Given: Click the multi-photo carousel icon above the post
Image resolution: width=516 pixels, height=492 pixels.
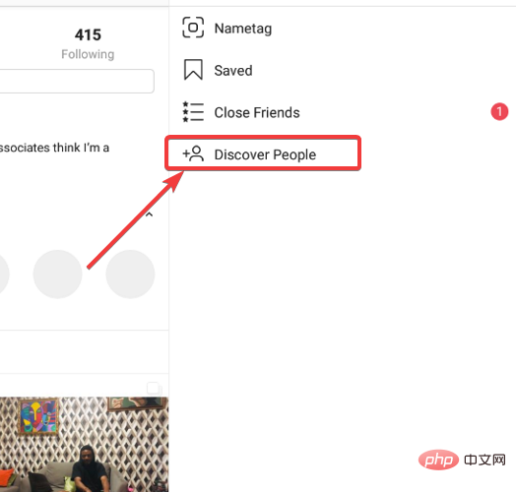Looking at the screenshot, I should 155,389.
